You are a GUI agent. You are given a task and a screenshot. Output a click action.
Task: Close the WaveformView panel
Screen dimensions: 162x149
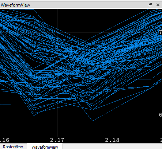pyautogui.click(x=158, y=5)
